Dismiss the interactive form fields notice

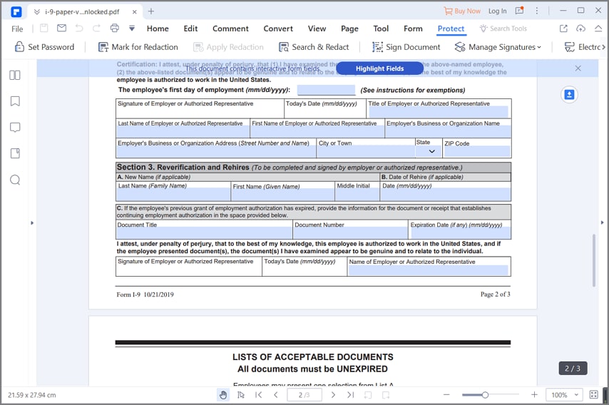[x=578, y=68]
